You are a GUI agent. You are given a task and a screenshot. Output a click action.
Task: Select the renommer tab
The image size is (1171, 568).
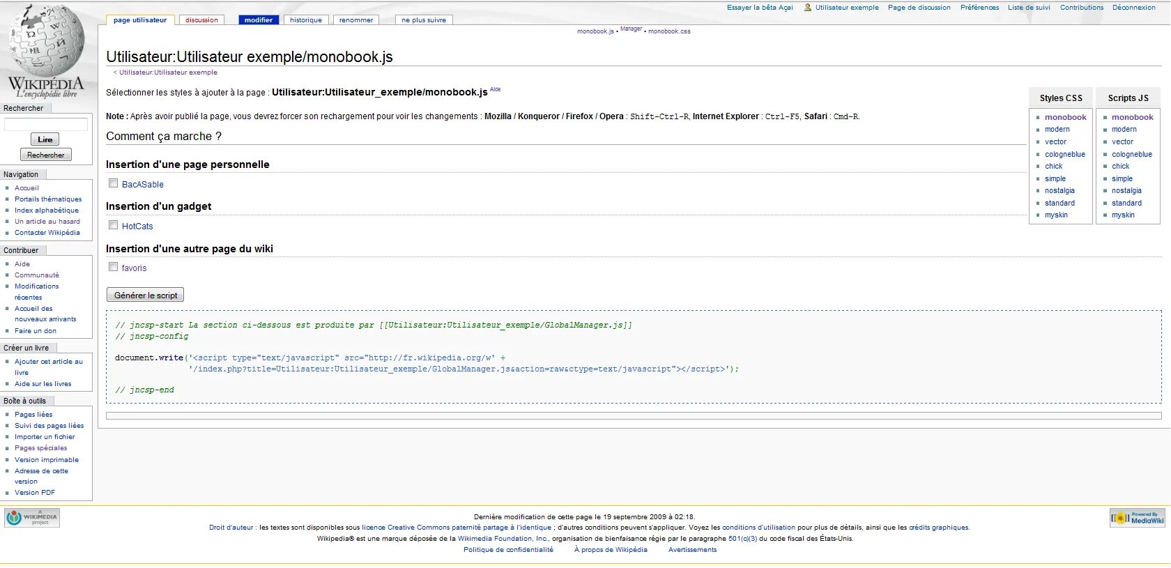click(356, 20)
